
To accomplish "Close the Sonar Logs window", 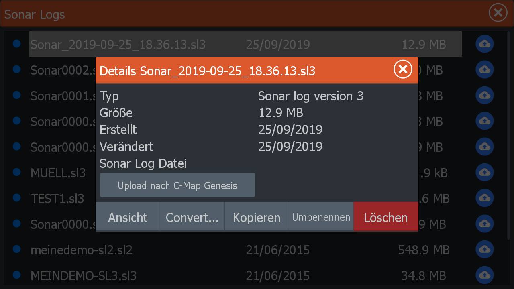I will tap(498, 13).
